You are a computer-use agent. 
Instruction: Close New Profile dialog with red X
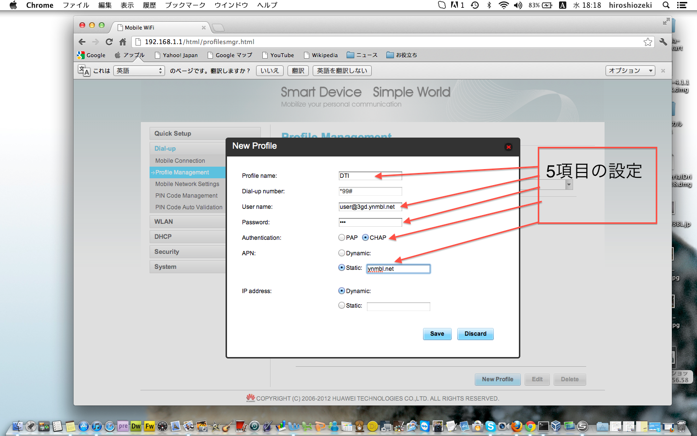click(x=508, y=147)
